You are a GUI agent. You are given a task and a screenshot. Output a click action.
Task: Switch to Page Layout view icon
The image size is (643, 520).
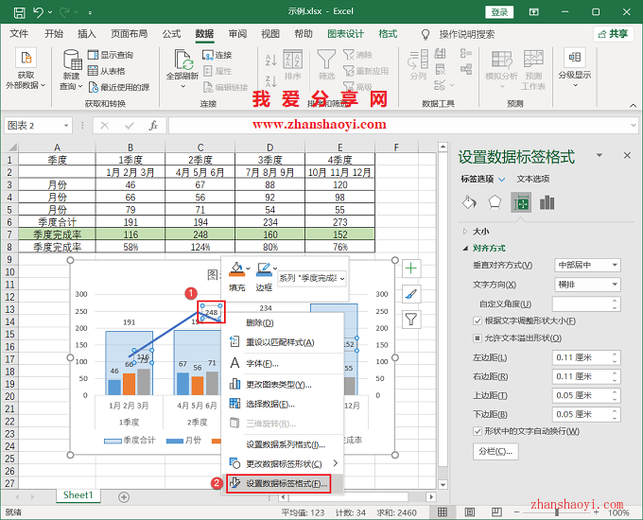(470, 512)
